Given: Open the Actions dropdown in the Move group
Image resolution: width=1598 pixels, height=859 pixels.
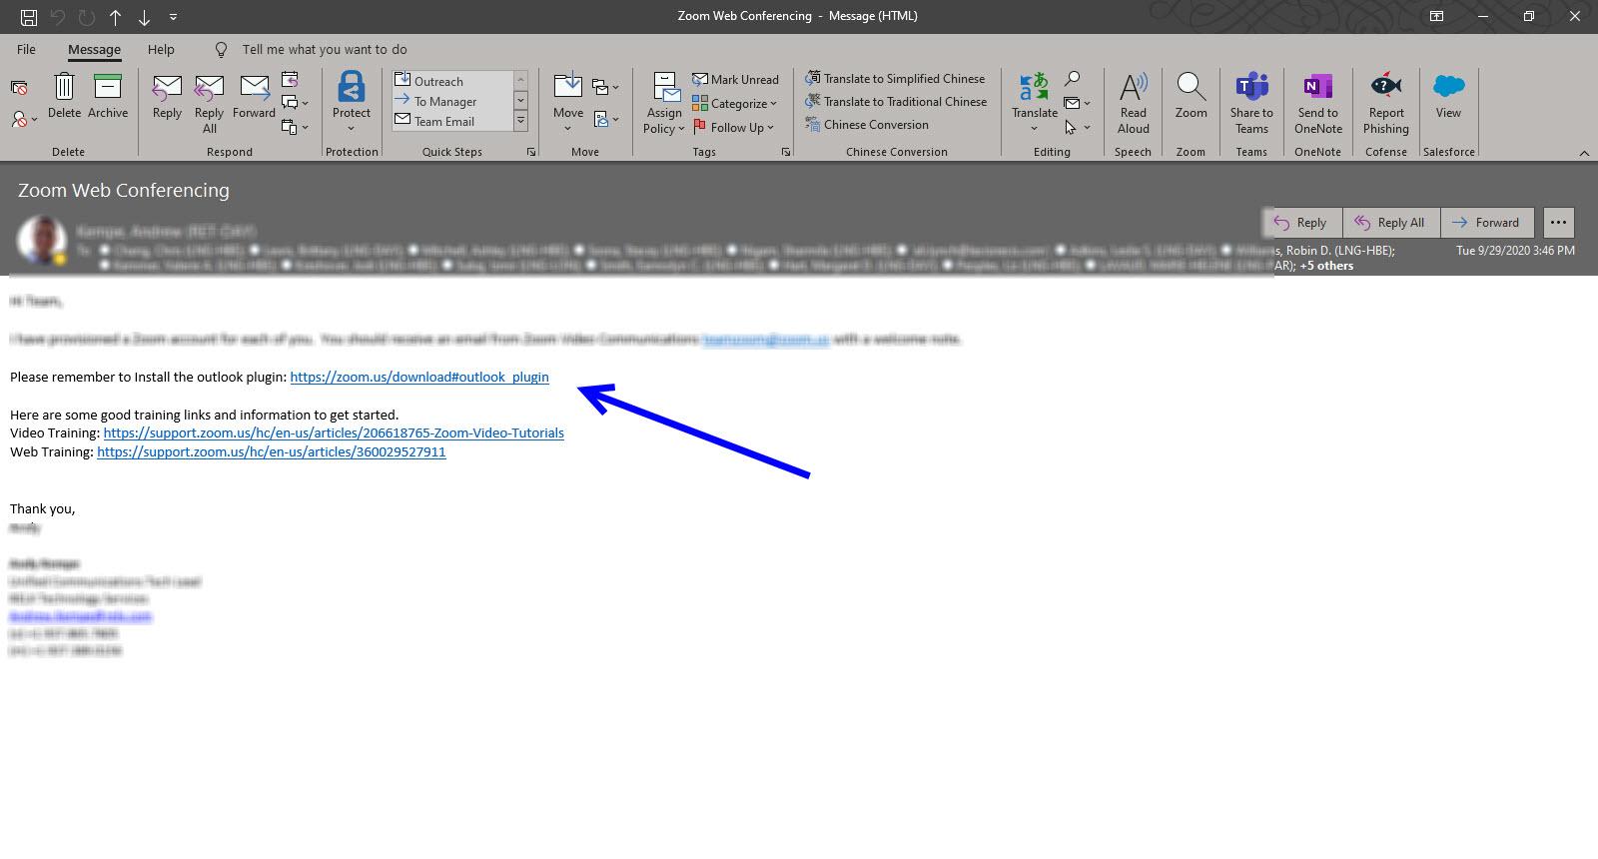Looking at the screenshot, I should (605, 119).
